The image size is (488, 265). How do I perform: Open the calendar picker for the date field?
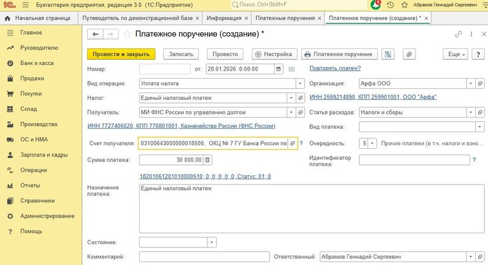[x=279, y=69]
